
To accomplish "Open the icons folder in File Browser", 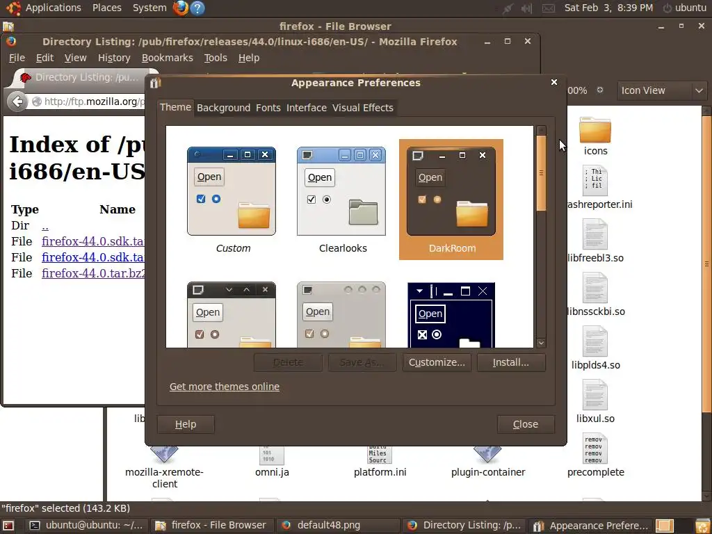I will coord(595,136).
